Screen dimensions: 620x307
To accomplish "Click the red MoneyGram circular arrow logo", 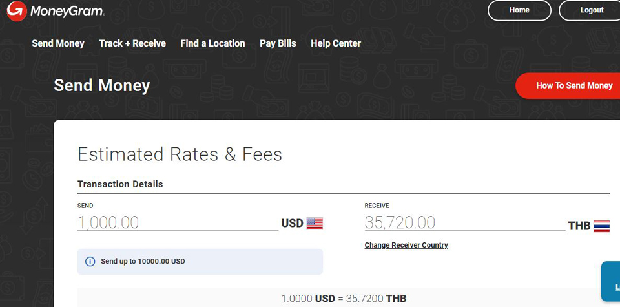I will [x=17, y=11].
